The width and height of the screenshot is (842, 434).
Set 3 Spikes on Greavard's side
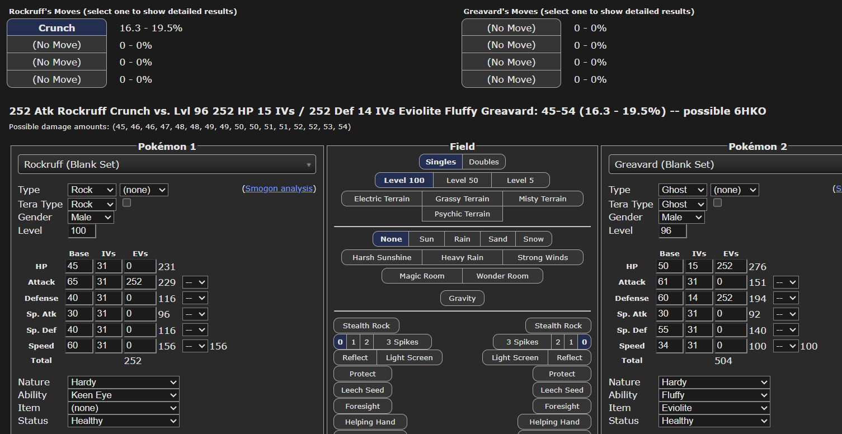tap(523, 342)
